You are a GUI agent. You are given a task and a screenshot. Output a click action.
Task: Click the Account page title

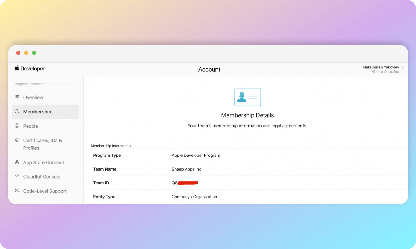[x=209, y=69]
